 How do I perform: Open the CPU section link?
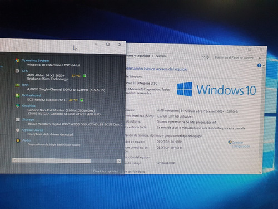coord(25,71)
